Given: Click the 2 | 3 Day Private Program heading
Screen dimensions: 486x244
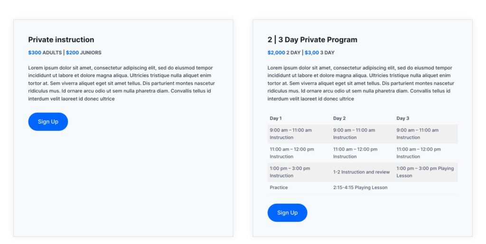Looking at the screenshot, I should click(312, 40).
